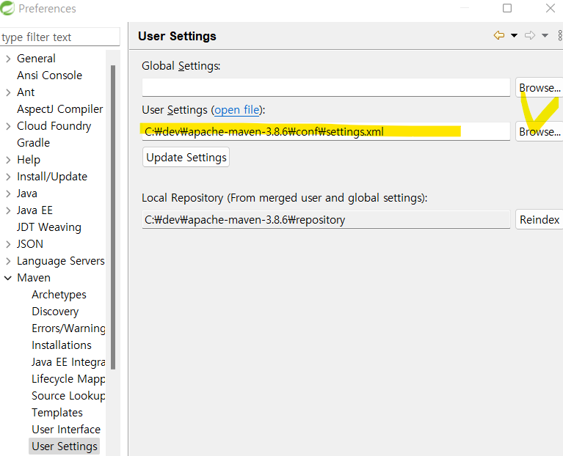
Task: Select JDT Weaving preference page
Action: pos(49,227)
